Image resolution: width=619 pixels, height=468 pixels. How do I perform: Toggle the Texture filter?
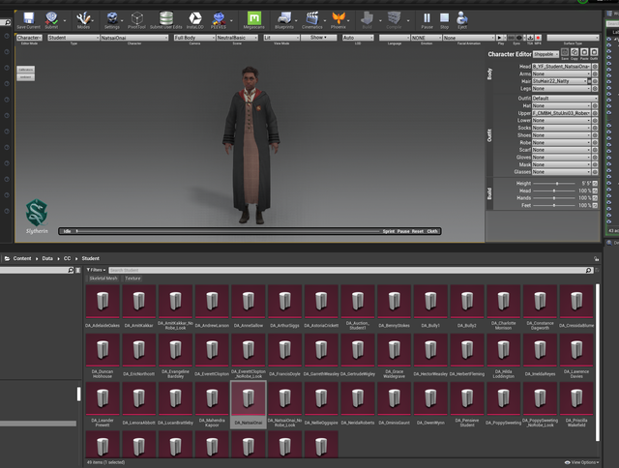(133, 278)
